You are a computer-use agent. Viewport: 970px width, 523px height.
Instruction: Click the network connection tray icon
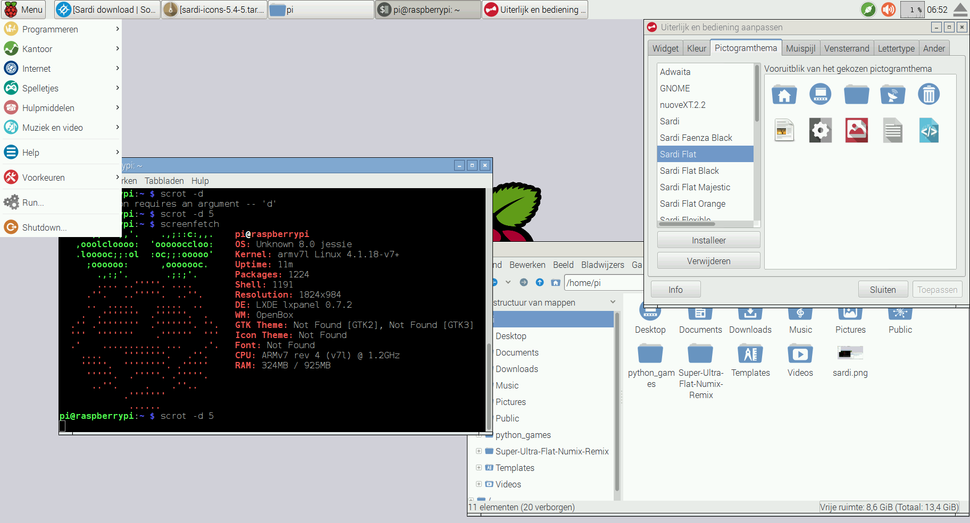[868, 10]
